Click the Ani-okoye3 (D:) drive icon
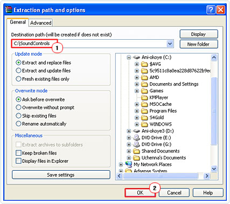230x204 pixels. 136,131
